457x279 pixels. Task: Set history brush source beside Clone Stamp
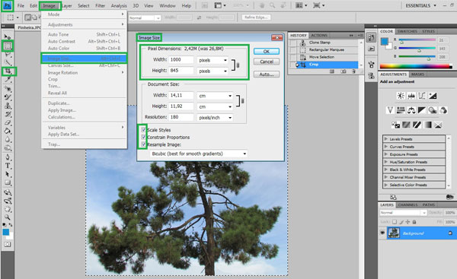point(293,43)
